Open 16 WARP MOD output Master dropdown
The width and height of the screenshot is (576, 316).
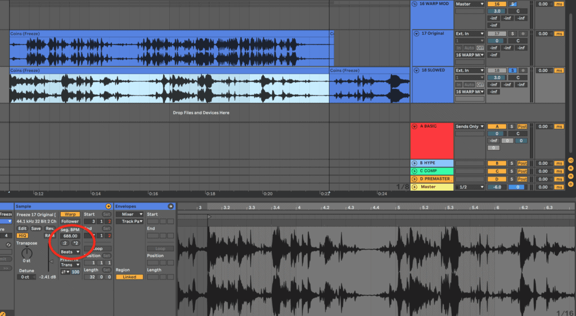pos(470,4)
